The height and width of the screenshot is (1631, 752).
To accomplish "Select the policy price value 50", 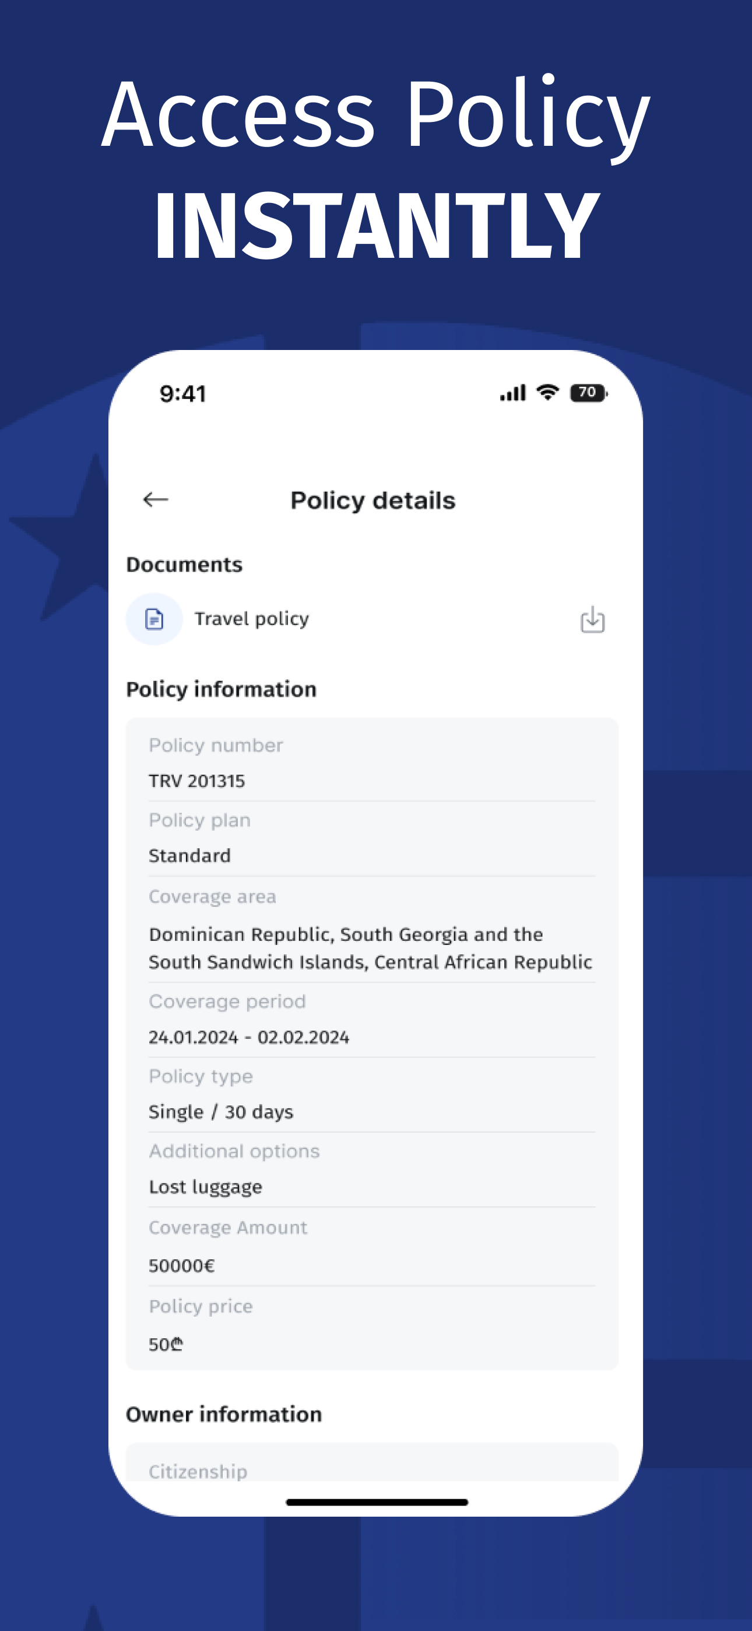I will 166,1343.
